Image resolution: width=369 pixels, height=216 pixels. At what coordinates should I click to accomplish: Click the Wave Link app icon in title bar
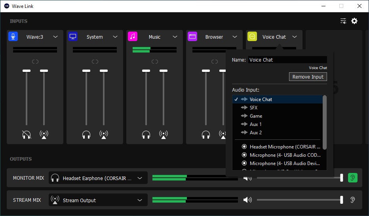[7, 6]
